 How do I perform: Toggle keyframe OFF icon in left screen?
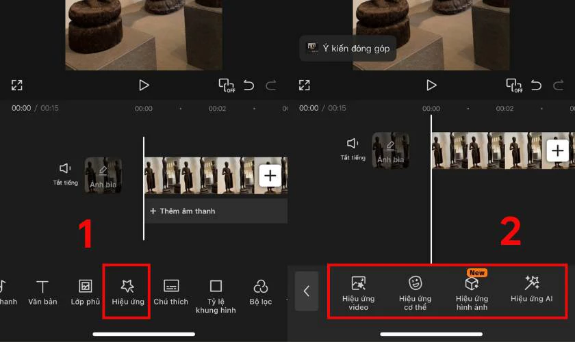[x=227, y=85]
